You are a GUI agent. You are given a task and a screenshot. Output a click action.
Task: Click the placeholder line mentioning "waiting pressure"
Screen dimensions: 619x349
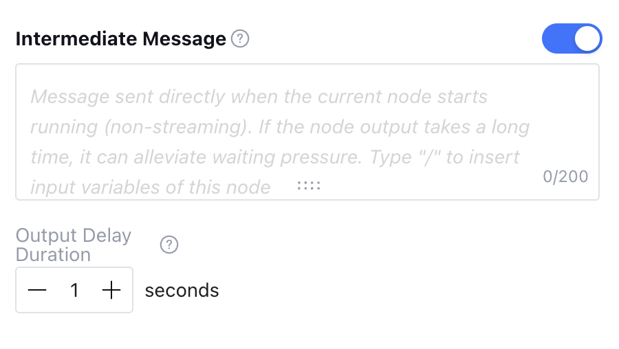[275, 157]
